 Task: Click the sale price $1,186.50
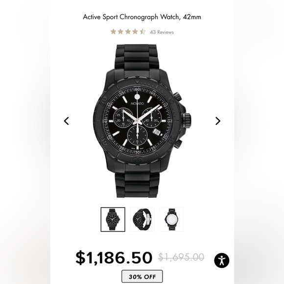click(114, 258)
